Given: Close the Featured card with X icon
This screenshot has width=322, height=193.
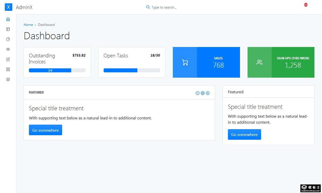Looking at the screenshot, I should pyautogui.click(x=208, y=93).
